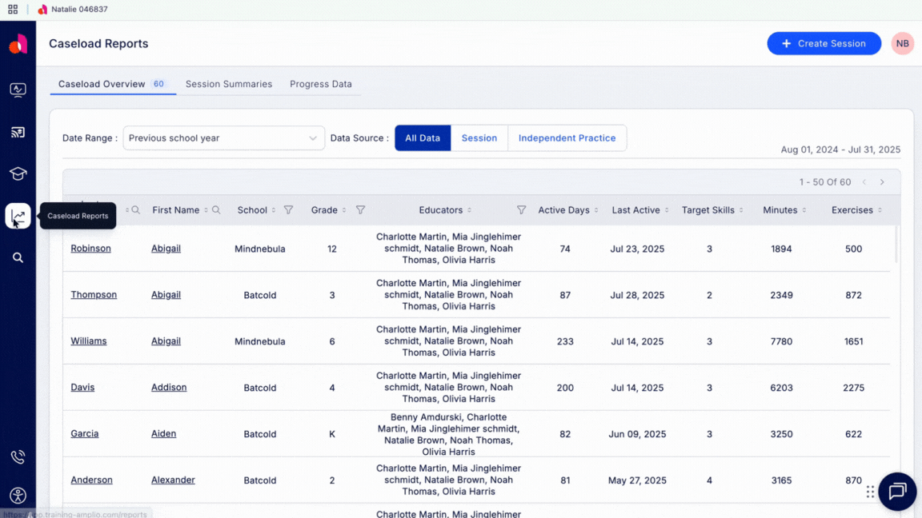Open Abigail Robinson's last name link

point(90,248)
